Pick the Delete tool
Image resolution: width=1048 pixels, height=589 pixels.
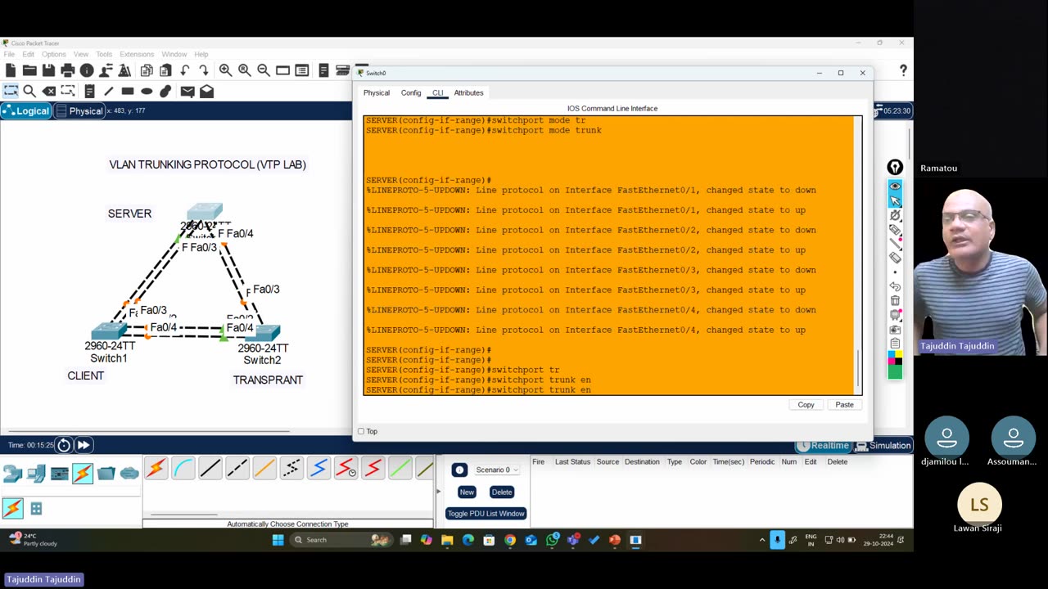49,91
